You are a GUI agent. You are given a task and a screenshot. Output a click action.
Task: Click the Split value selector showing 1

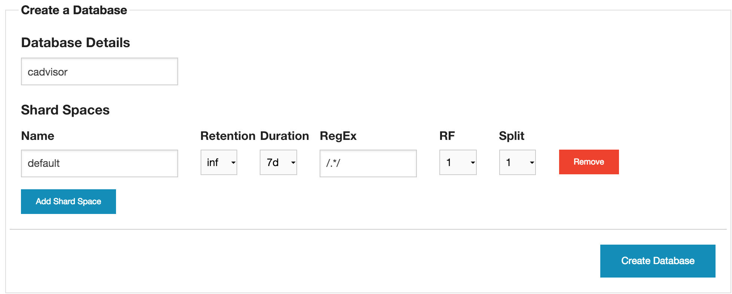(517, 162)
